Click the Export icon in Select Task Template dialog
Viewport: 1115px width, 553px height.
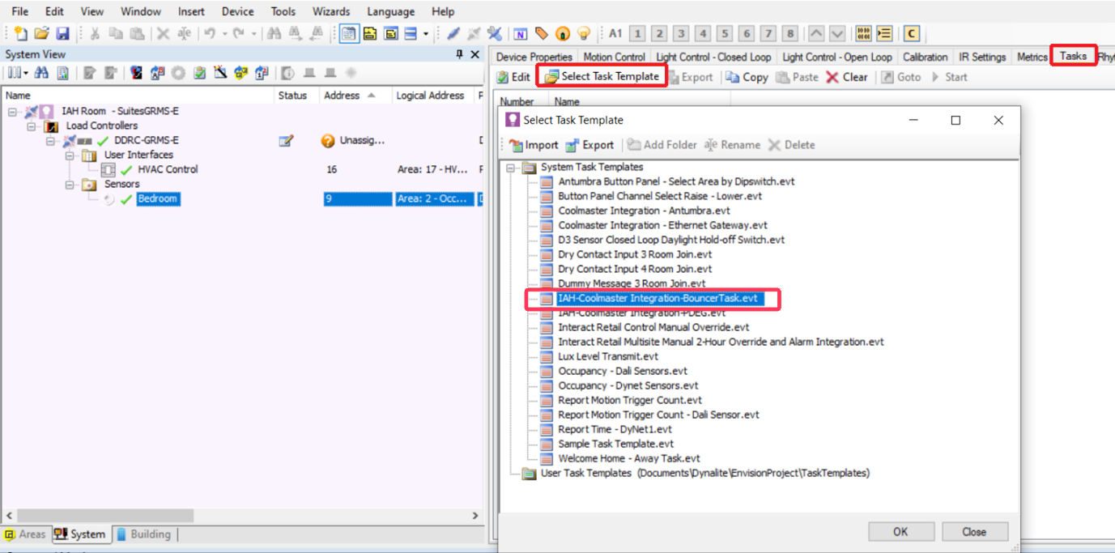click(589, 145)
